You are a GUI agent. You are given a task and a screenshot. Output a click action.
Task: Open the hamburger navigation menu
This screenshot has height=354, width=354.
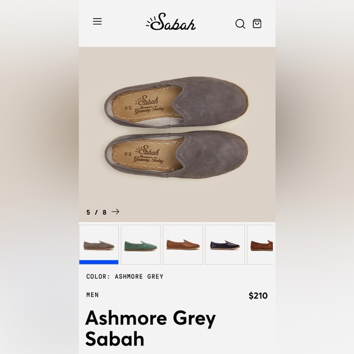[x=97, y=22]
